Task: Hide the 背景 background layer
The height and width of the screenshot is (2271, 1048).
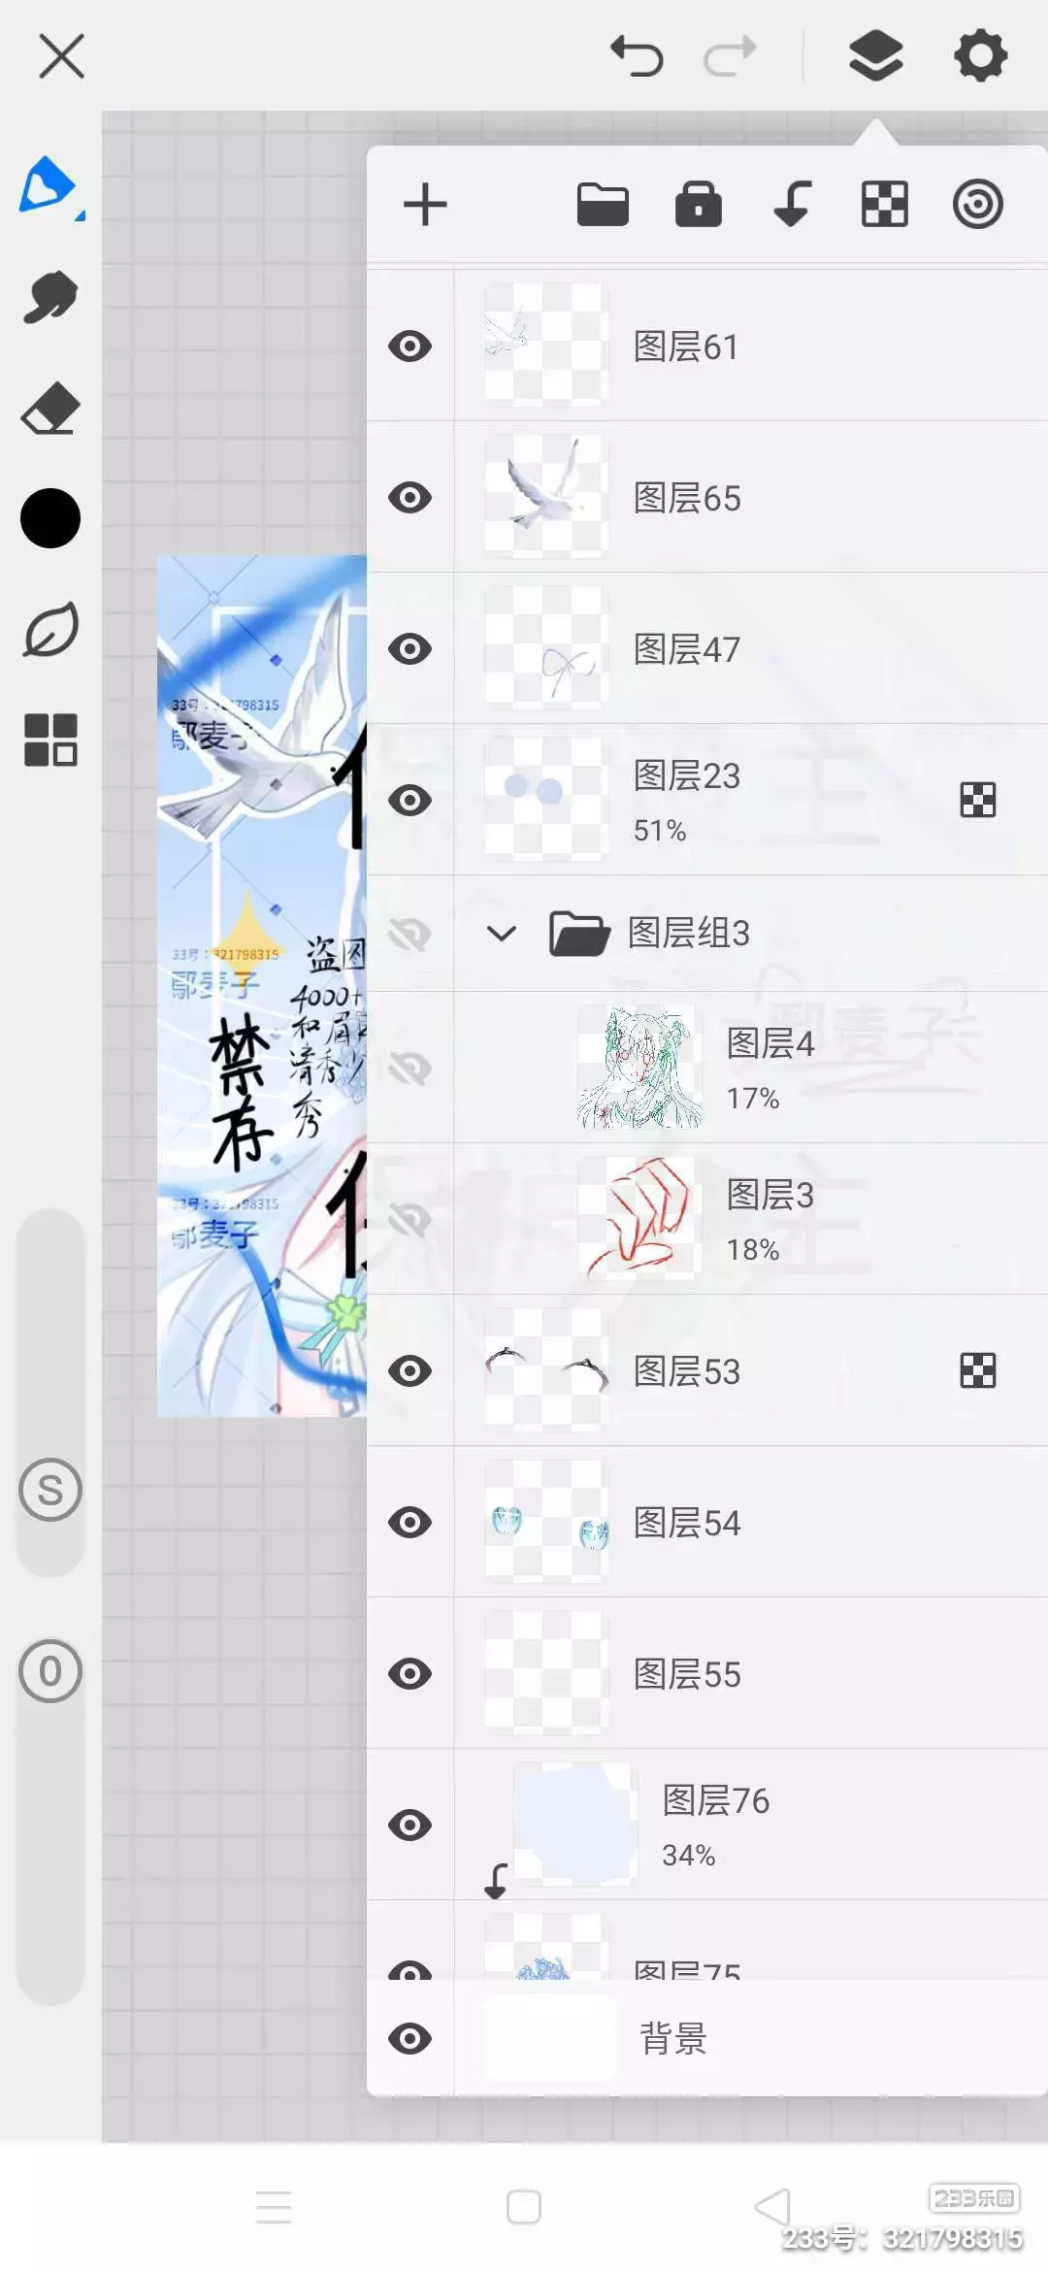Action: [409, 2039]
